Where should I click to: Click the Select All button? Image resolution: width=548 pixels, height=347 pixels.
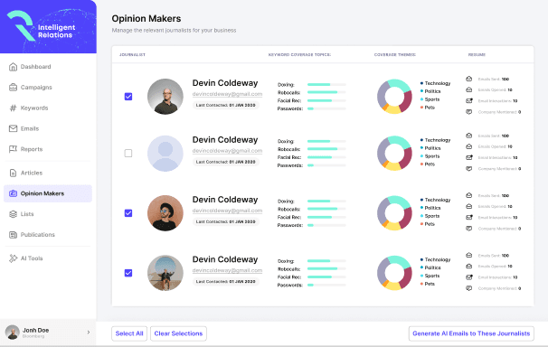(x=129, y=333)
